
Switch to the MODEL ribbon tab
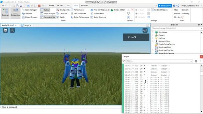pyautogui.click(x=60, y=6)
